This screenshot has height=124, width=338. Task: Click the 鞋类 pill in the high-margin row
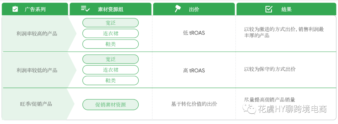coord(110,44)
